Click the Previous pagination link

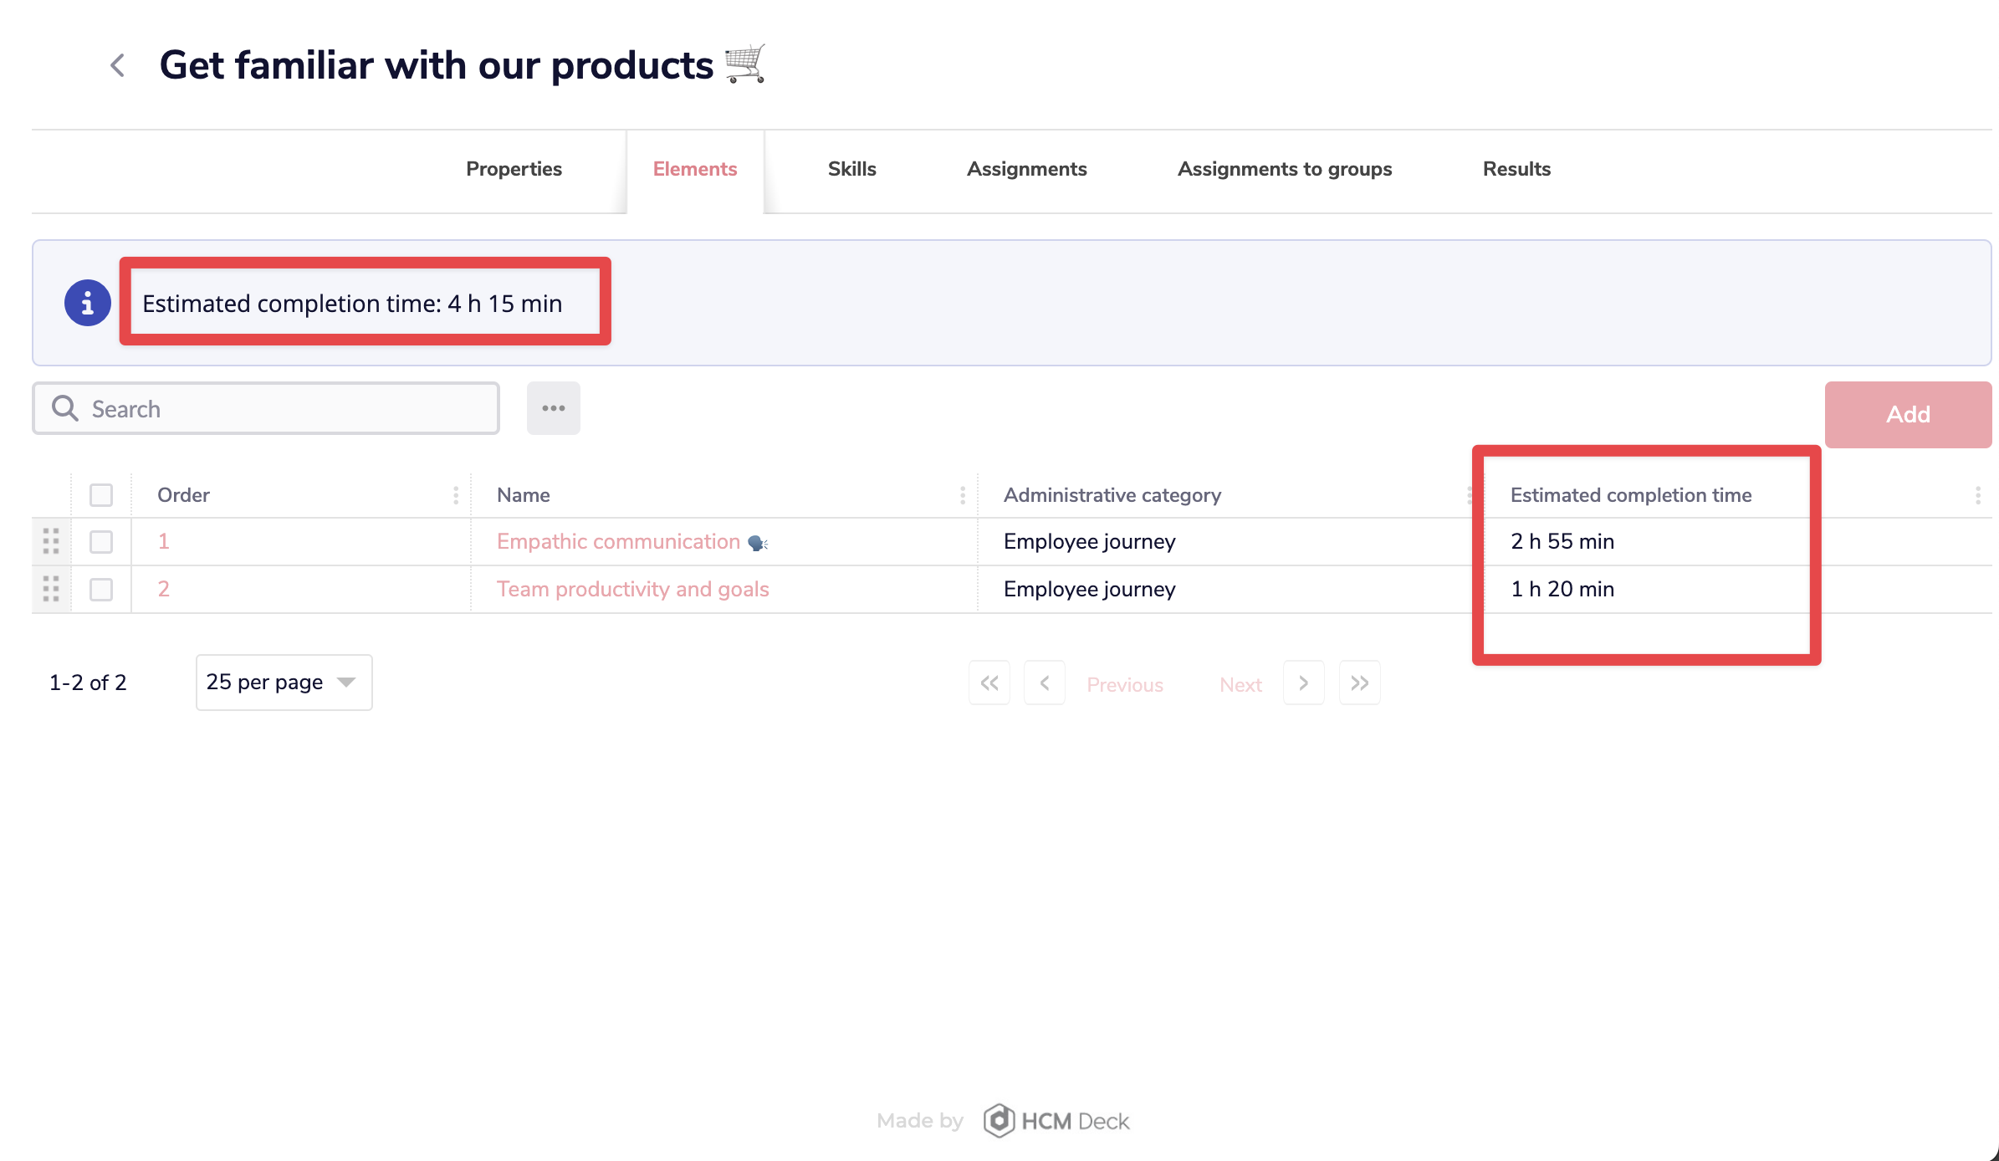[x=1125, y=685]
